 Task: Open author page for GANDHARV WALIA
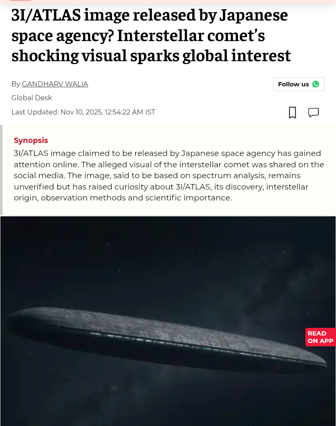55,84
